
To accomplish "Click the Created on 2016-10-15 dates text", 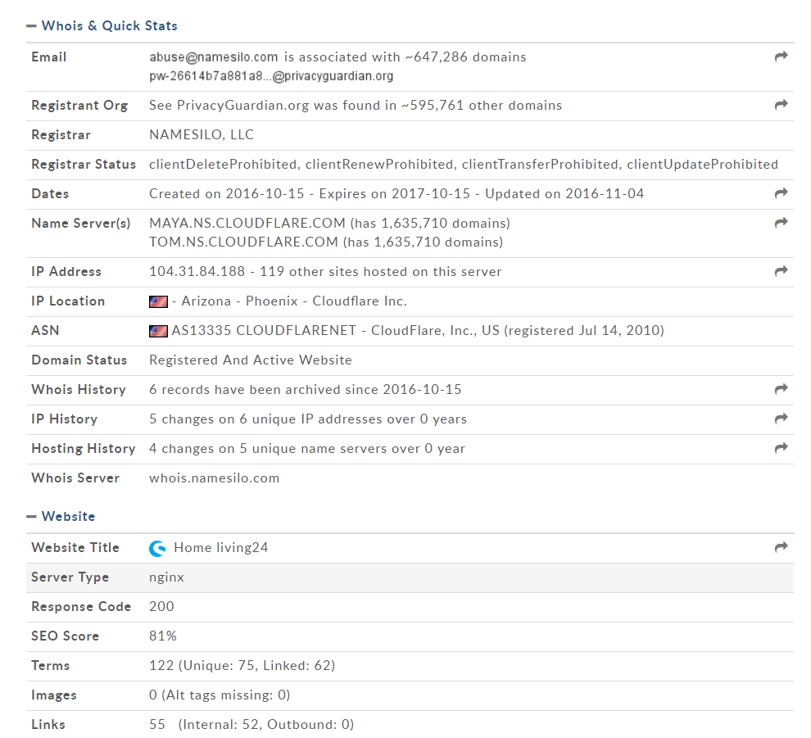I will tap(227, 194).
